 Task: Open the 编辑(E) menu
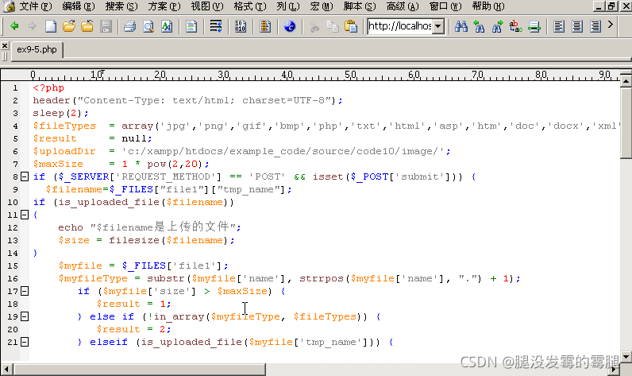(x=79, y=6)
